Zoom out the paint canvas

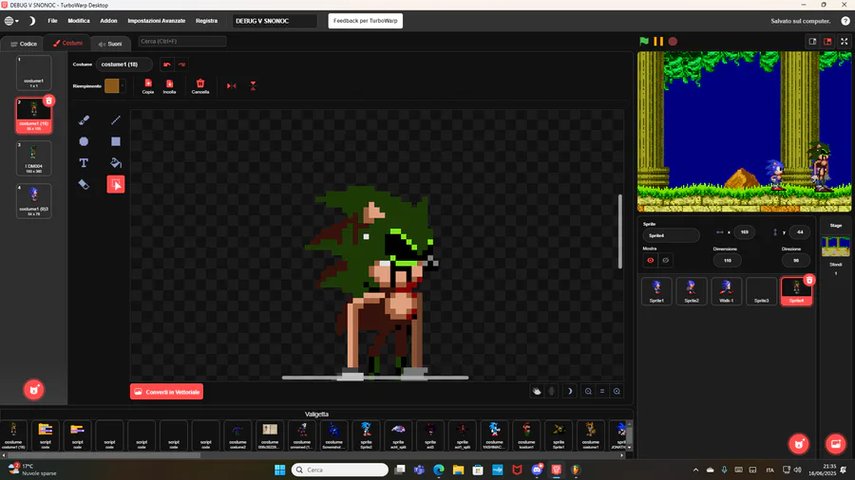(x=588, y=391)
